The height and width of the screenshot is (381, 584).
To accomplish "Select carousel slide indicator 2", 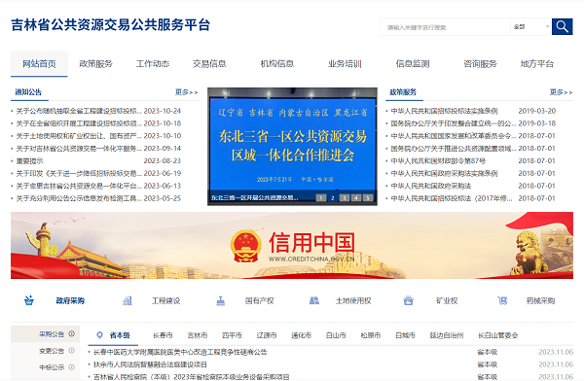I will coord(333,198).
